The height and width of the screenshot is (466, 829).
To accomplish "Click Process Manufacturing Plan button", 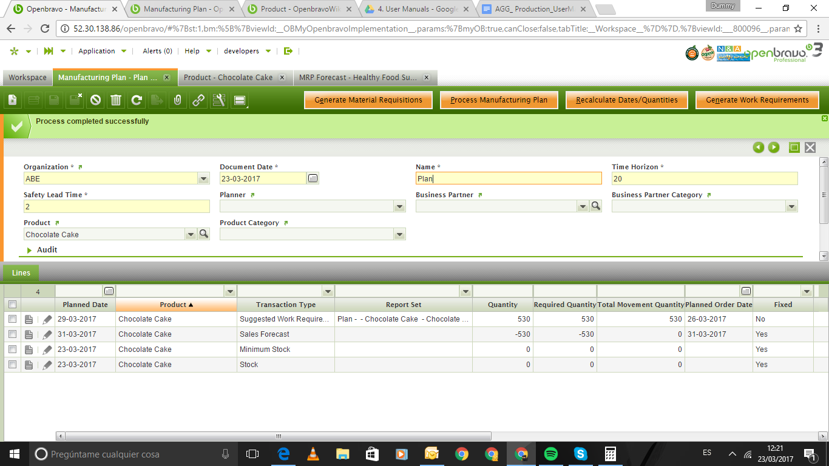I will click(499, 100).
